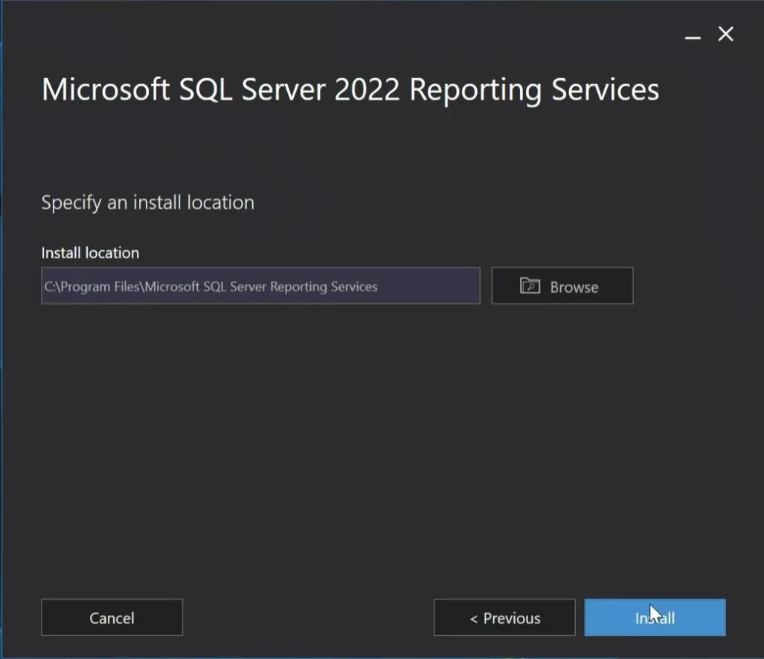
Task: Click the Install location field label
Action: [89, 252]
